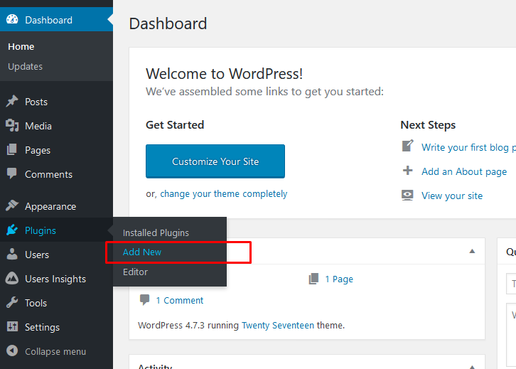Click the Next Steps heading
Screen dimensions: 516x369
click(x=428, y=125)
